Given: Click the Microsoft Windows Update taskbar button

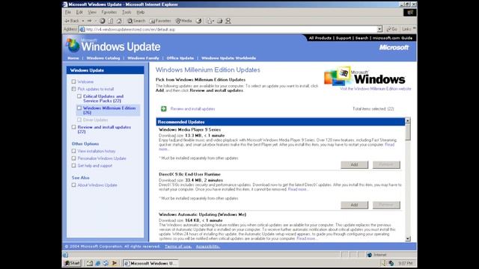Looking at the screenshot, I should [150, 263].
